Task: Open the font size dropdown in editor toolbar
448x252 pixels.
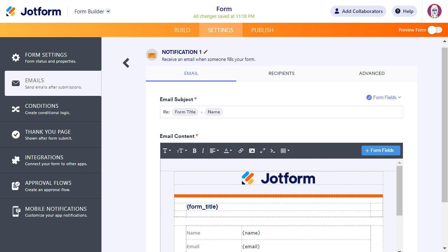Action: (x=182, y=151)
